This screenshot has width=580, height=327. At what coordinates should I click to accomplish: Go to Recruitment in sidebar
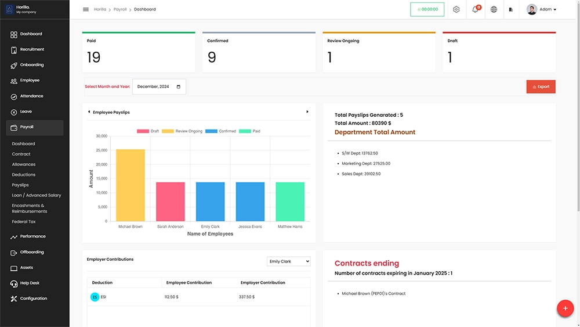pos(32,49)
